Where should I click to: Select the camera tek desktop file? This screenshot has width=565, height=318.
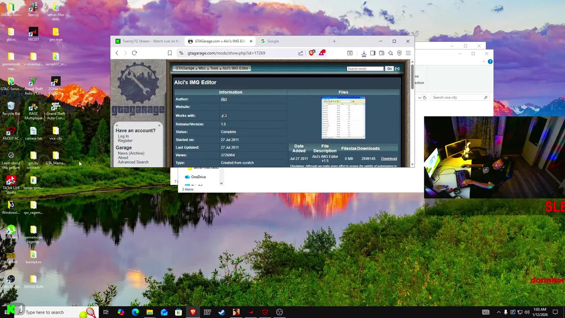click(x=33, y=133)
